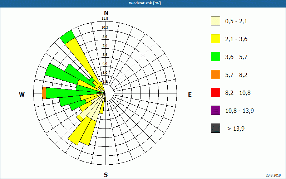Screen dimensions: 286x179
Task: Click the green tip of the north-northwest bar
Action: coord(68,37)
